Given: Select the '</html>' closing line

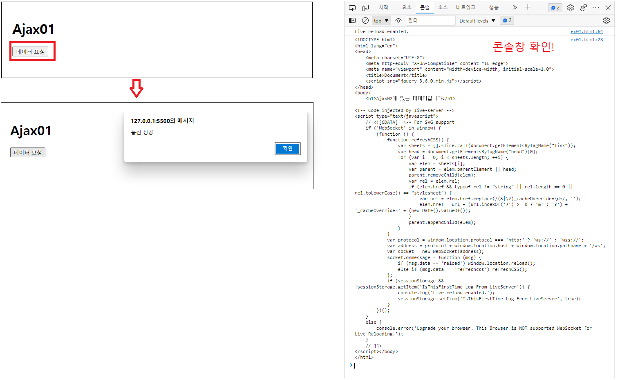Looking at the screenshot, I should pyautogui.click(x=364, y=357).
